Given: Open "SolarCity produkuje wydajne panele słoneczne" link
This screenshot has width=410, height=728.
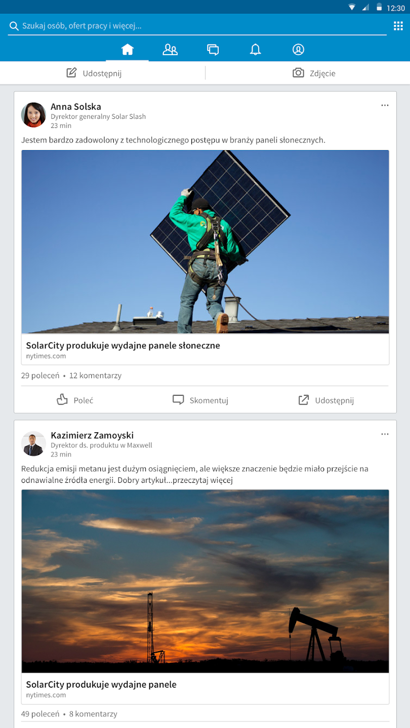Looking at the screenshot, I should click(x=123, y=346).
